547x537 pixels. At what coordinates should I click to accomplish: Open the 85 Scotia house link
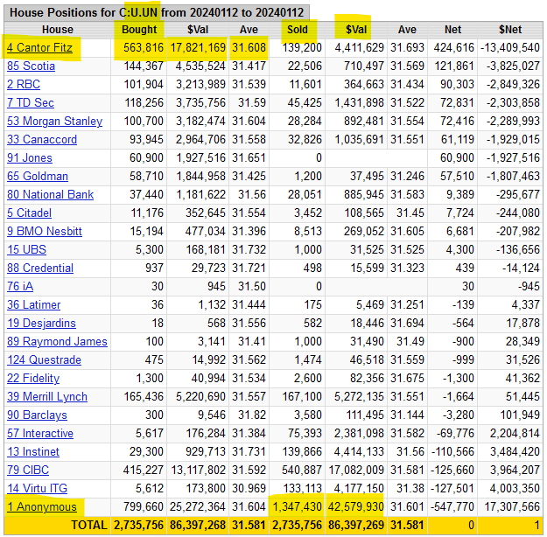coord(31,66)
